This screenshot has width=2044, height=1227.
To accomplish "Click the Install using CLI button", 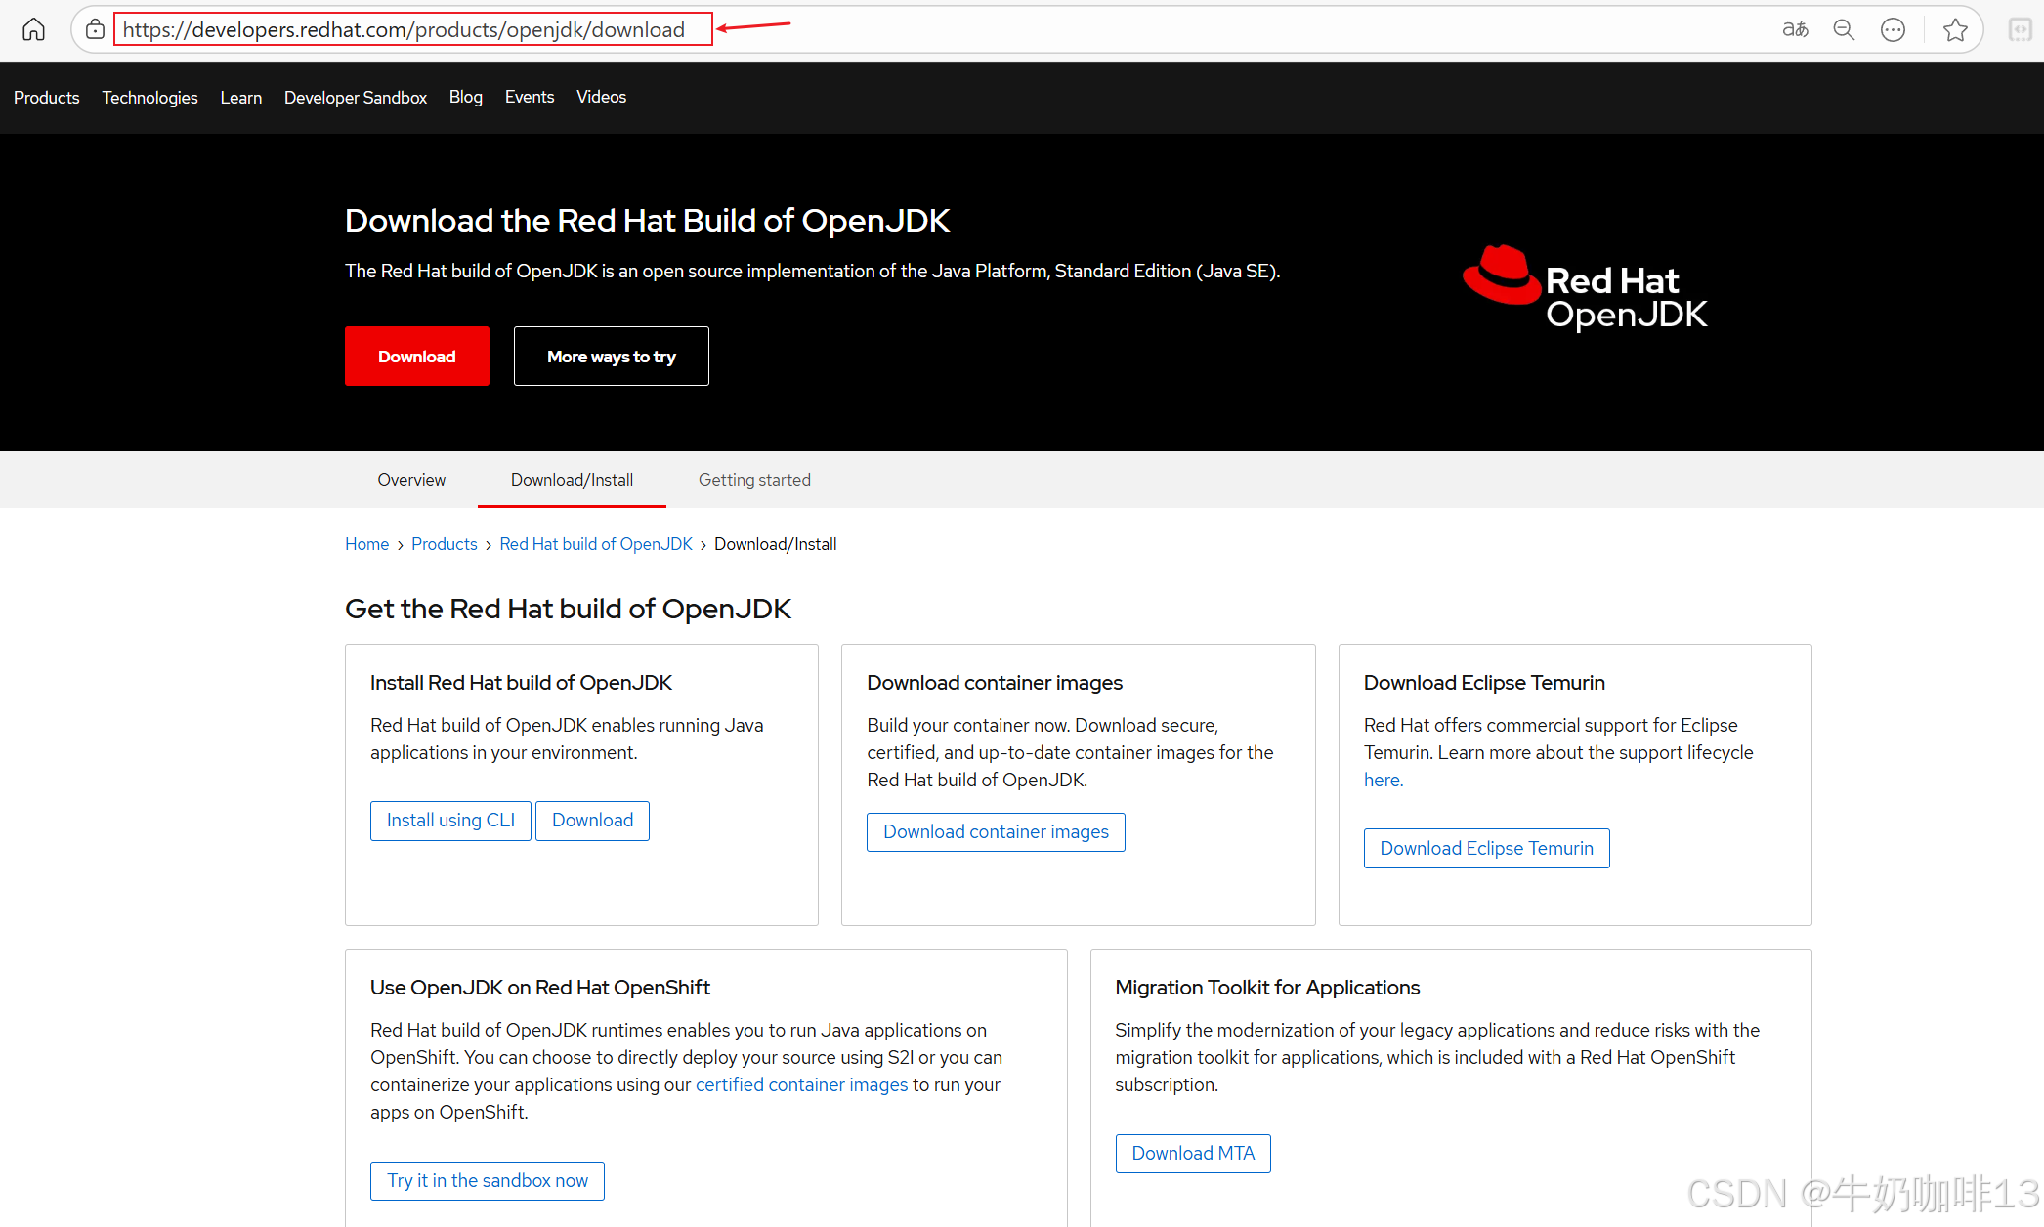I will 450,821.
